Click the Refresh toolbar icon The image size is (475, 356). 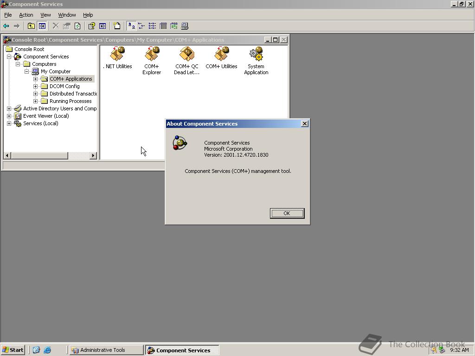[x=77, y=26]
